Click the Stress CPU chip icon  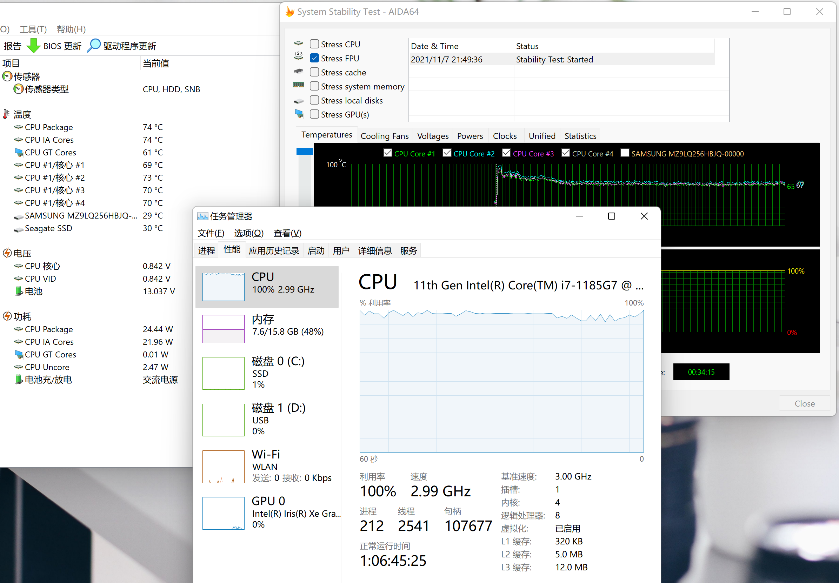[299, 43]
